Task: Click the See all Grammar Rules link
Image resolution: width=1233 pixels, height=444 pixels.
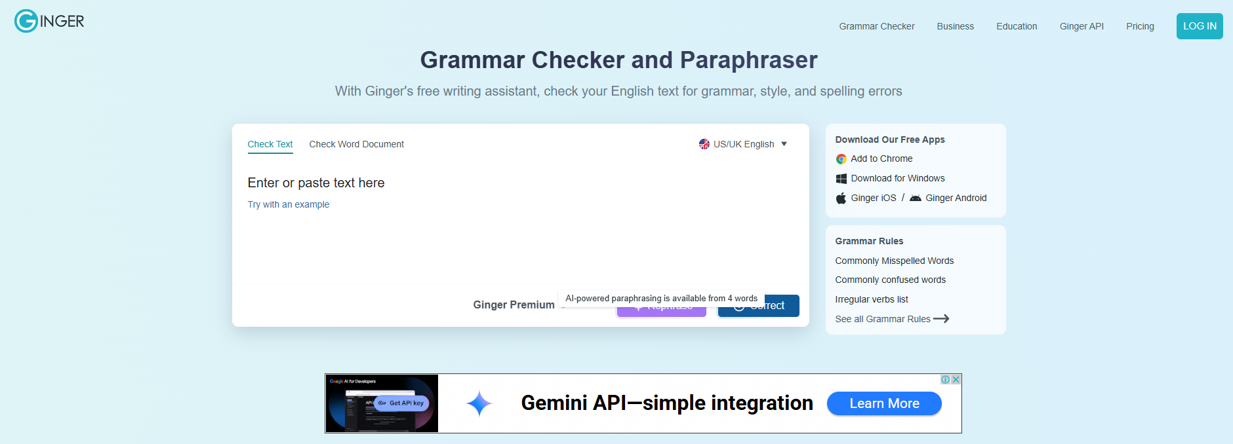Action: [883, 319]
